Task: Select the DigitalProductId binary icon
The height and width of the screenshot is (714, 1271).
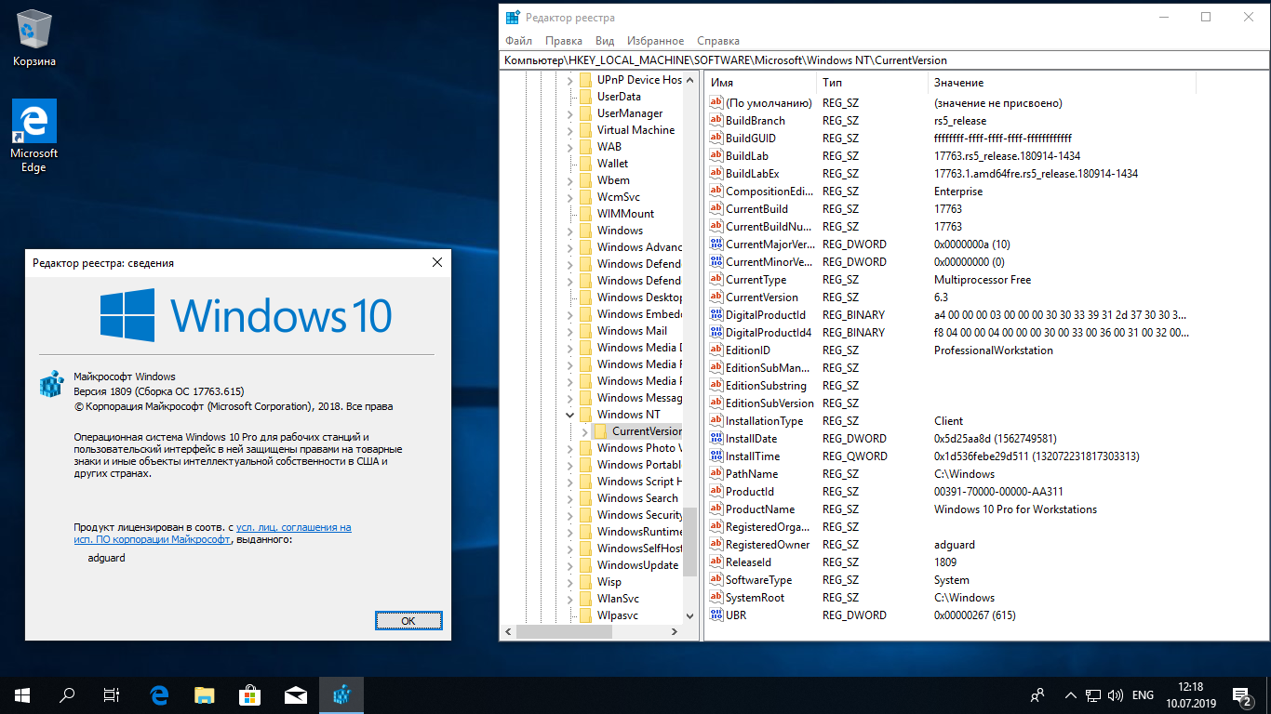Action: 716,315
